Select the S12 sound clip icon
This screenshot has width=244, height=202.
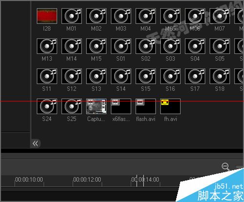[x=72, y=76]
